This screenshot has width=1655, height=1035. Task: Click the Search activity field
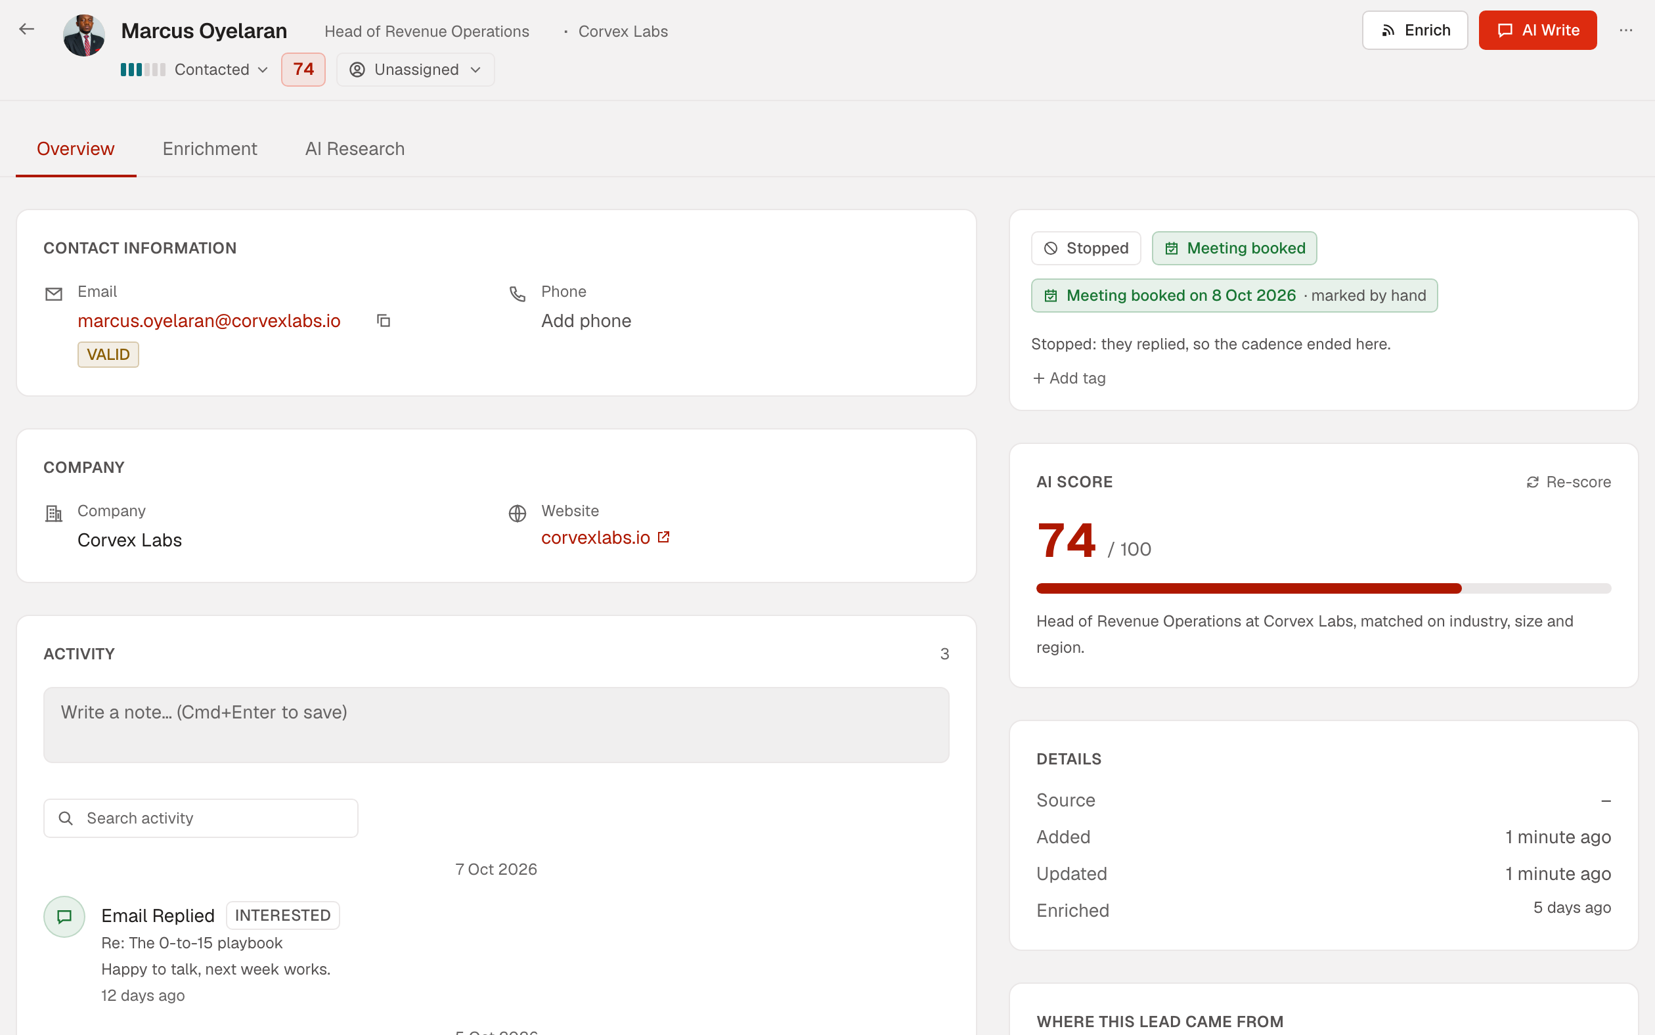(x=200, y=818)
